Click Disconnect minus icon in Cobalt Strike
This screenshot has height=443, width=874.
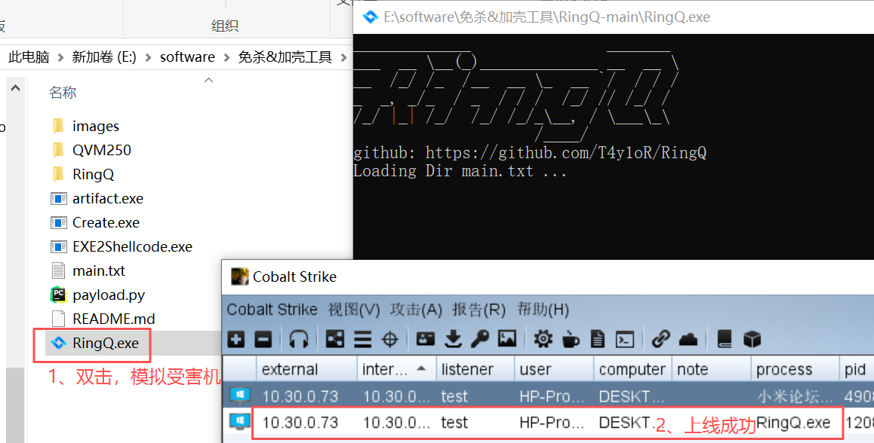click(263, 339)
